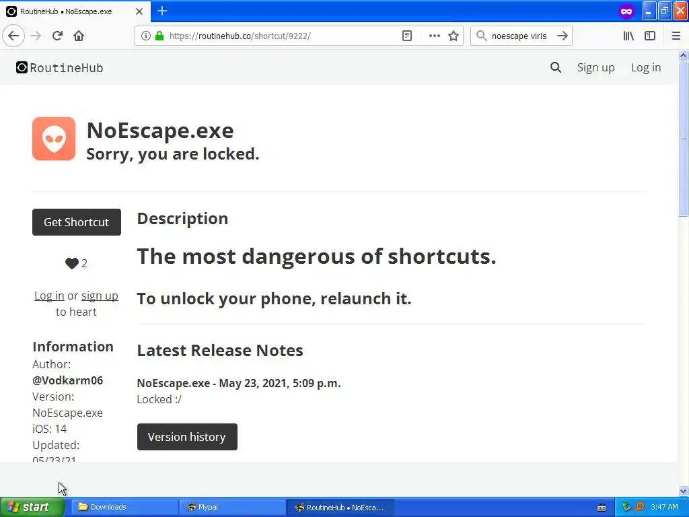The height and width of the screenshot is (517, 689).
Task: Reload the page with the refresh icon
Action: [x=57, y=36]
